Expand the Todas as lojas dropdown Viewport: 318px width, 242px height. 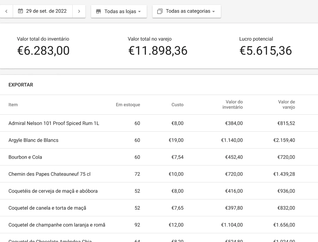[x=119, y=11]
